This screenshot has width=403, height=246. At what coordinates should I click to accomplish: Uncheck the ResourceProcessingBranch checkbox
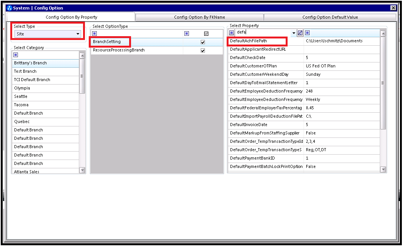(203, 50)
